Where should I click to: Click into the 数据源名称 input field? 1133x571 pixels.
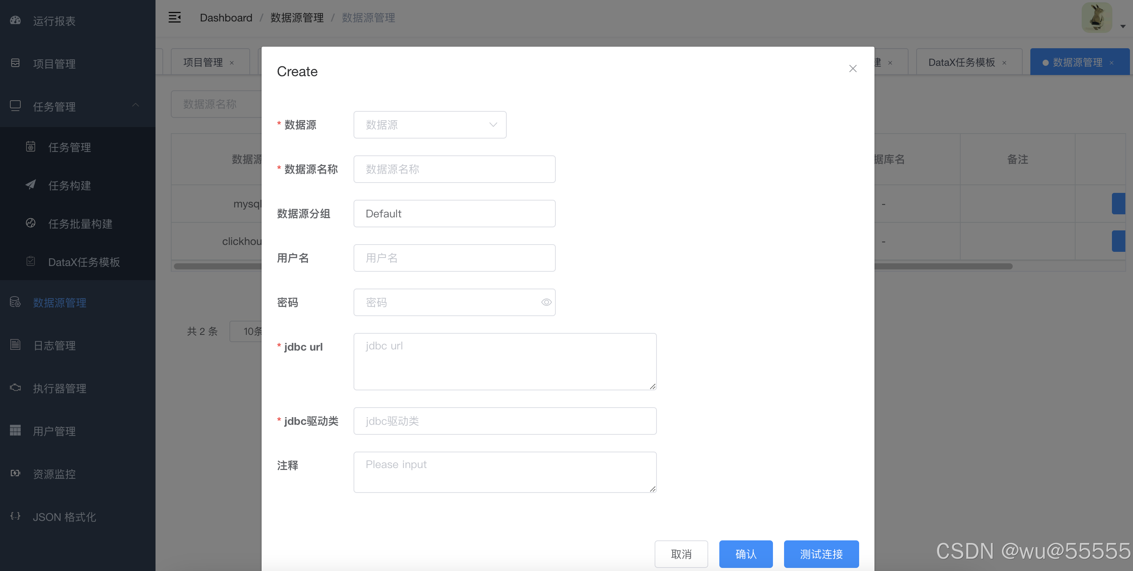pyautogui.click(x=454, y=169)
